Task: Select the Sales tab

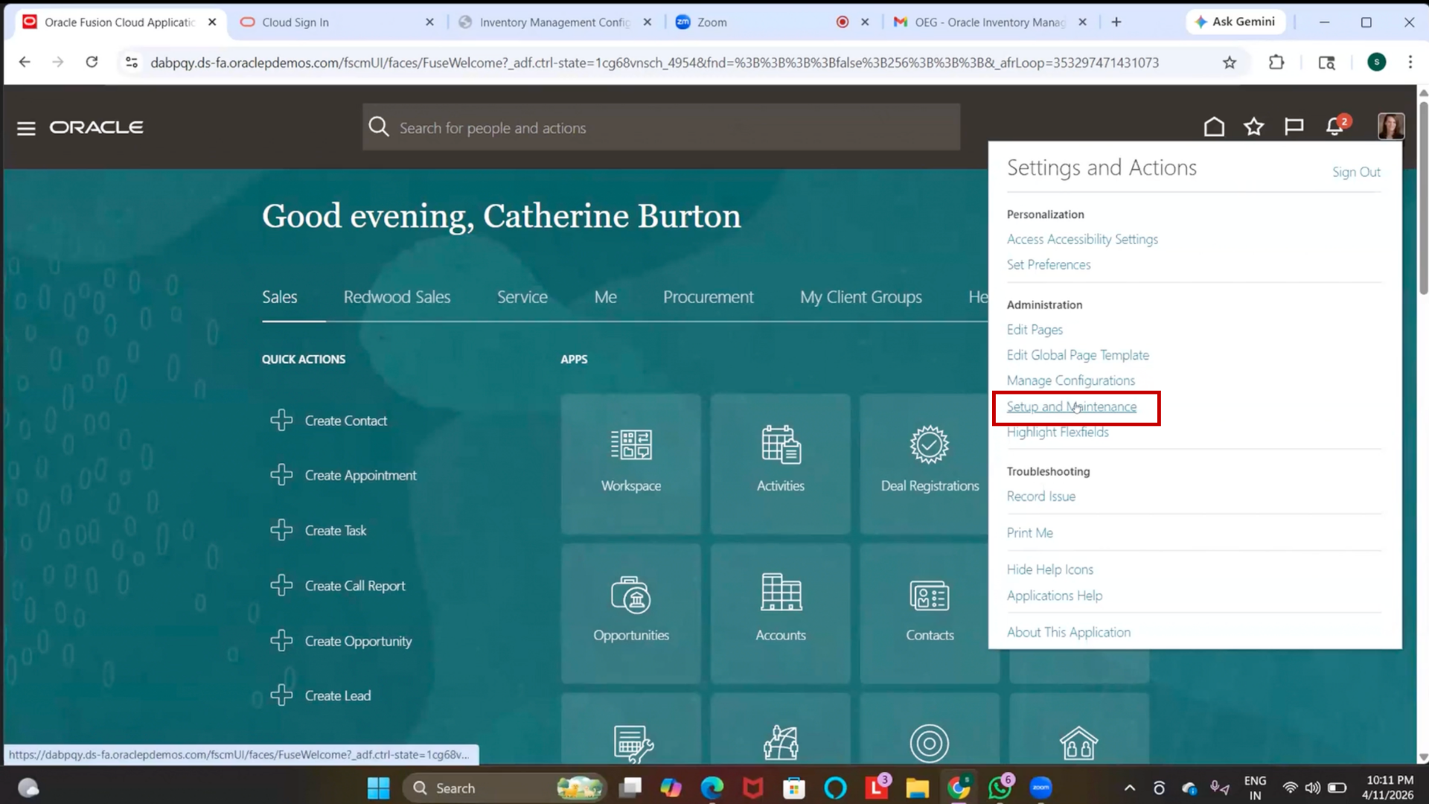Action: (279, 297)
